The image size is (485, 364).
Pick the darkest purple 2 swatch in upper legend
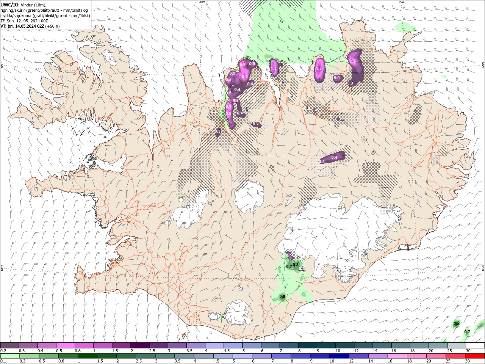pos(139,345)
